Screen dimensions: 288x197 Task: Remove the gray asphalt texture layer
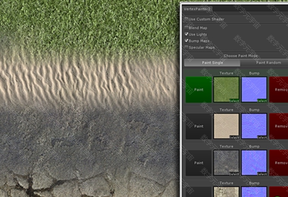tap(278, 163)
